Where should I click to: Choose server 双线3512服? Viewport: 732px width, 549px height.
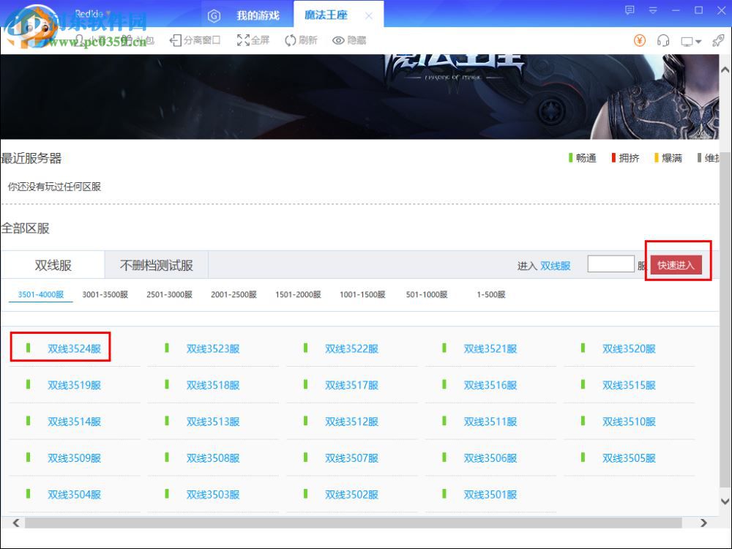(x=351, y=422)
